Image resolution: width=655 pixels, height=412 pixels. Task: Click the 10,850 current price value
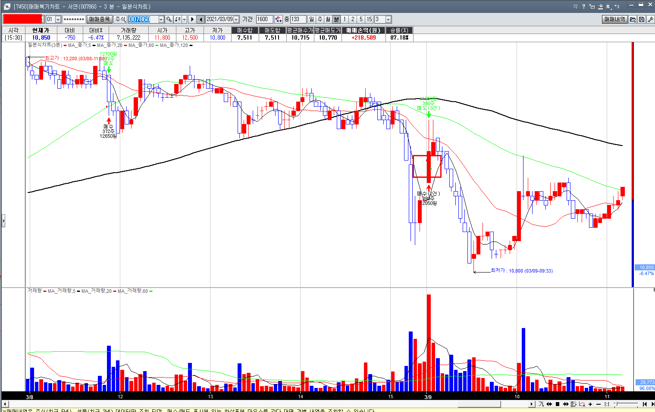(41, 37)
